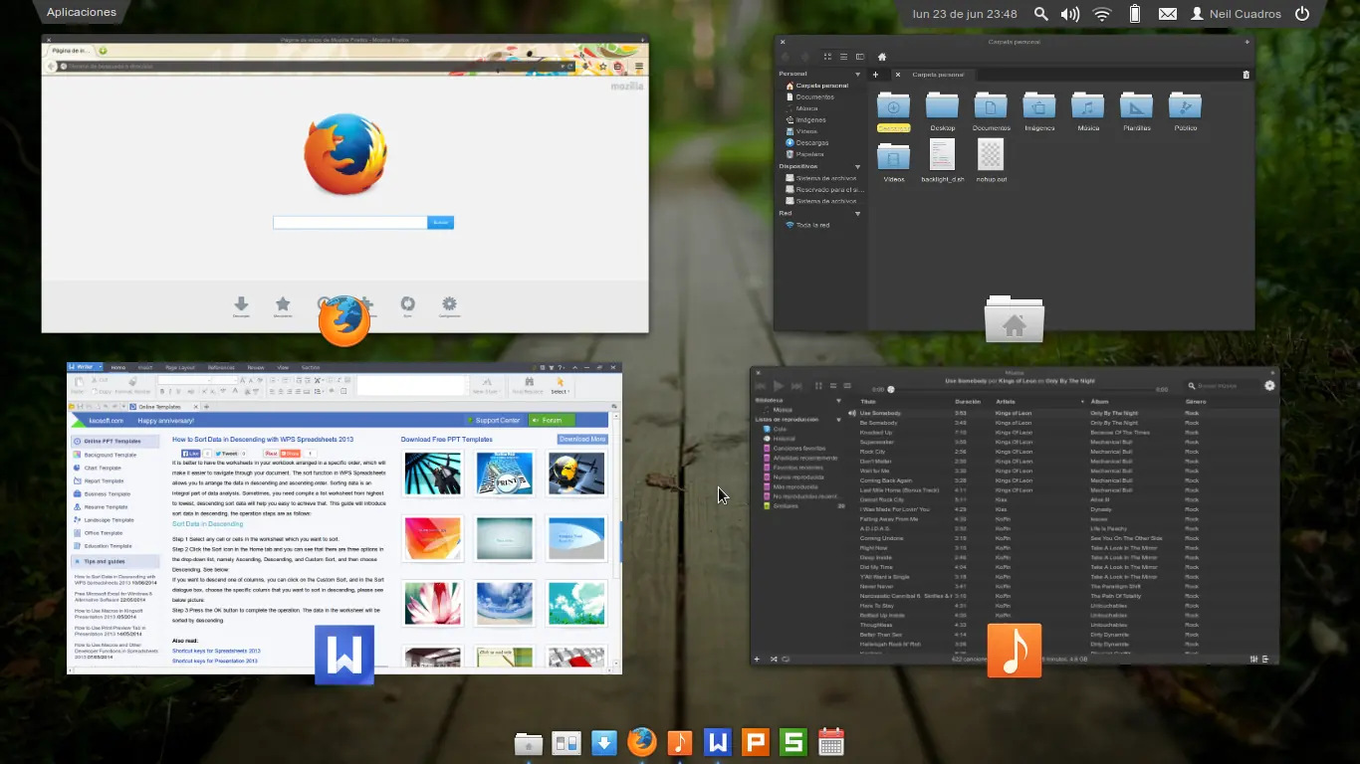The height and width of the screenshot is (764, 1360).
Task: Open the Forum link in Writer
Action: 552,420
